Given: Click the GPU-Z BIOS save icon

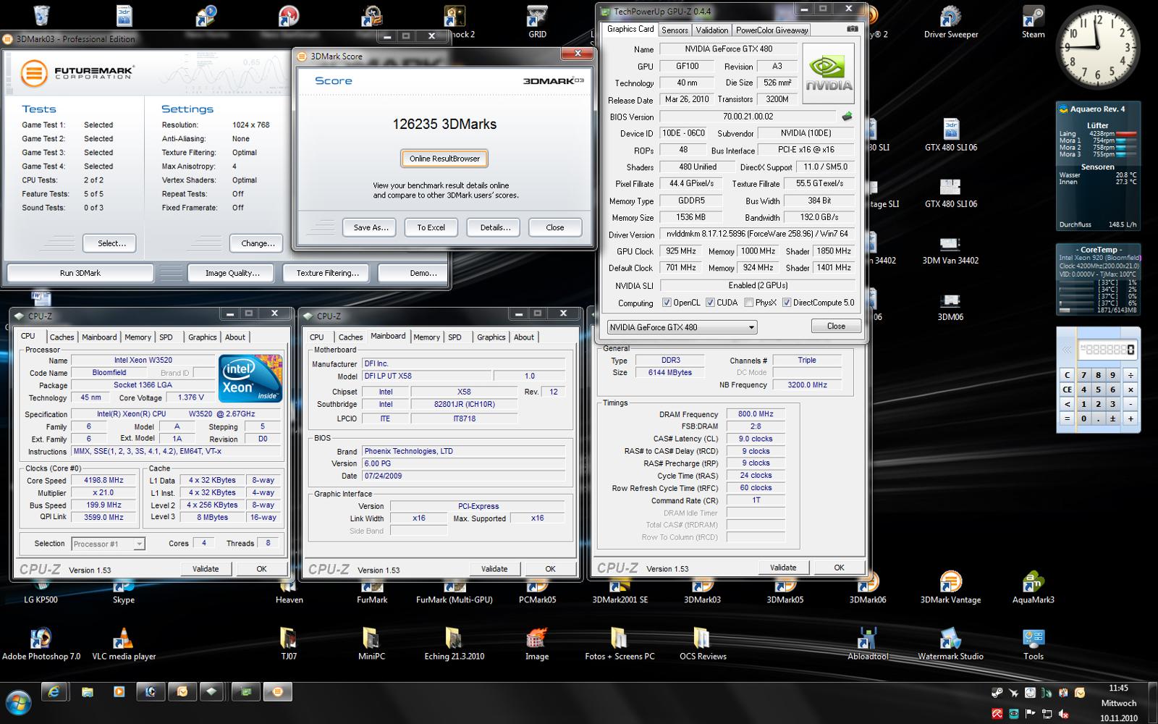Looking at the screenshot, I should [847, 116].
